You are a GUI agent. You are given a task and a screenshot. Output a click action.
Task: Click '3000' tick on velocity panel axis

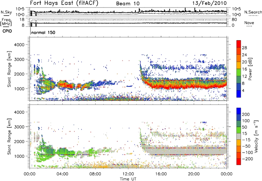click(19, 127)
